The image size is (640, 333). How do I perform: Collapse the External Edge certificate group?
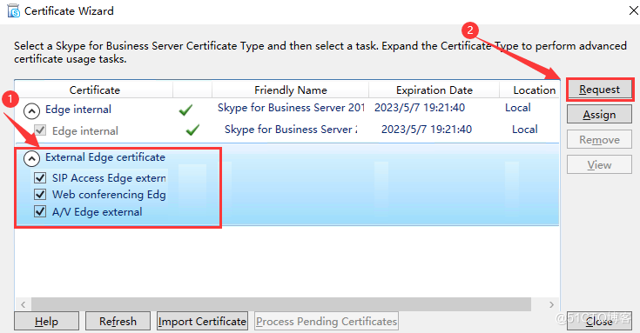coord(31,158)
